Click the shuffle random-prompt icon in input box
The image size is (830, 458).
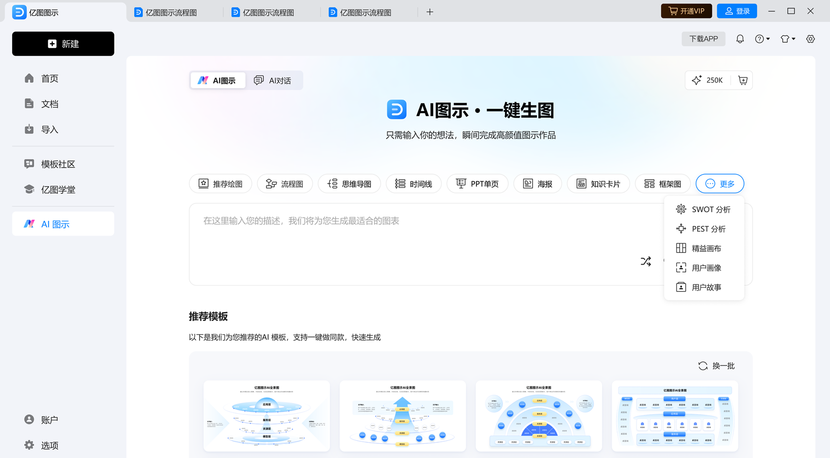645,261
